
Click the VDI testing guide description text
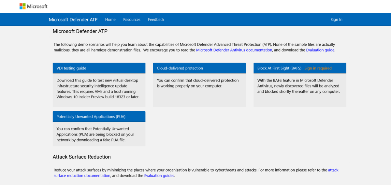coord(98,88)
